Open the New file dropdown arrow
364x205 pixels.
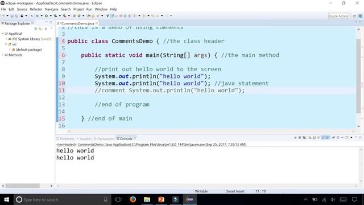7,16
